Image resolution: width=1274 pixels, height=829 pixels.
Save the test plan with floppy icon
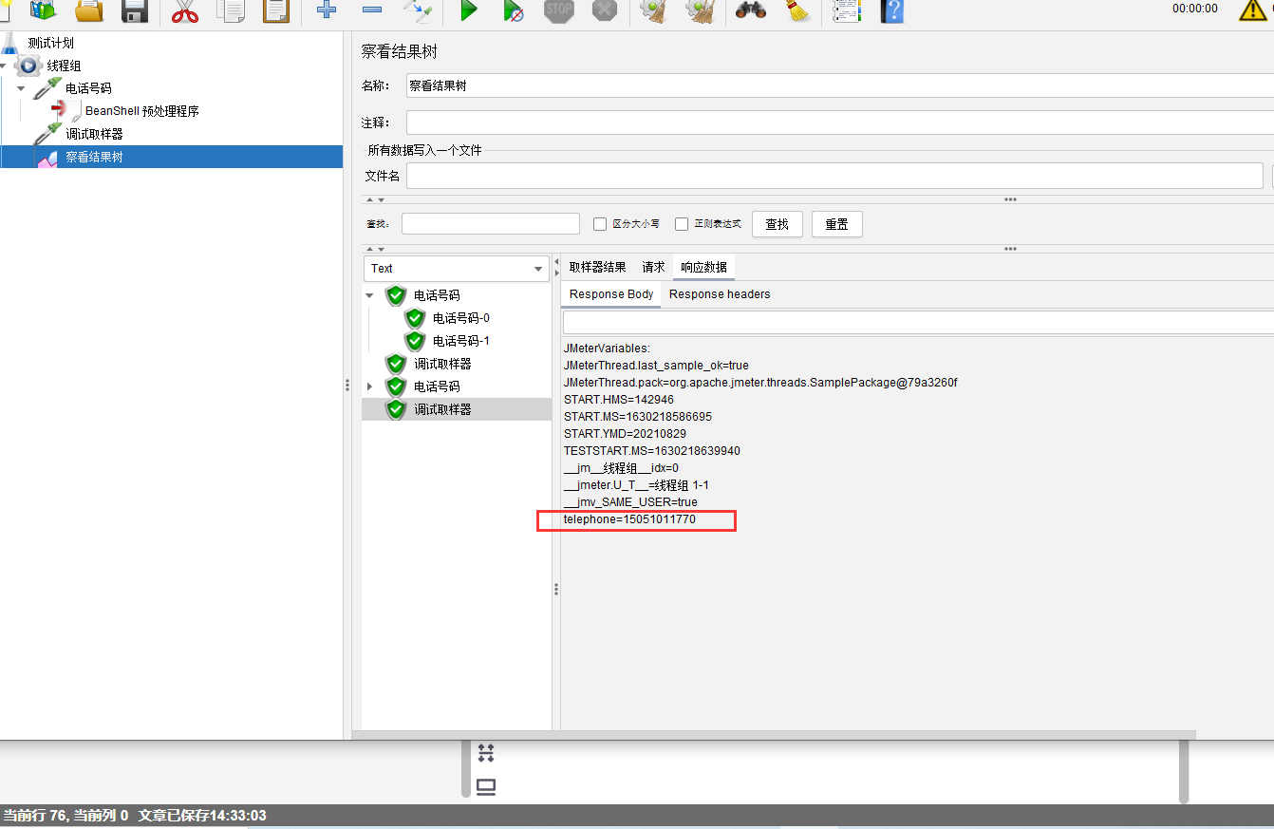pos(135,10)
